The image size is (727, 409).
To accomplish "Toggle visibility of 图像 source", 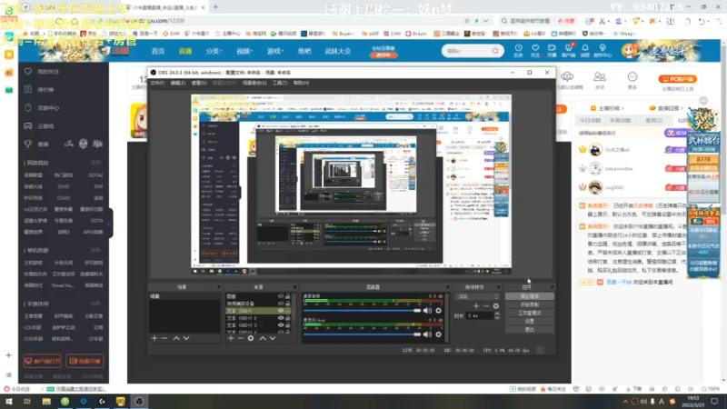I will (x=281, y=296).
